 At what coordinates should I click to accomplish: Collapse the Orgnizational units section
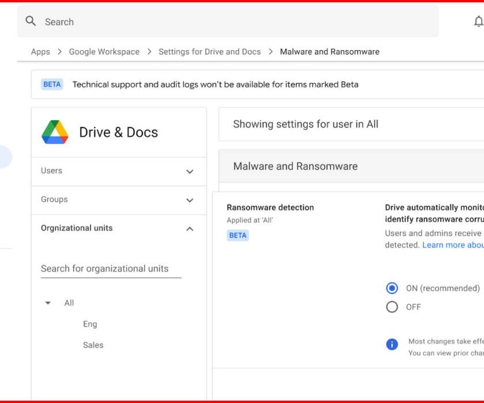point(190,229)
